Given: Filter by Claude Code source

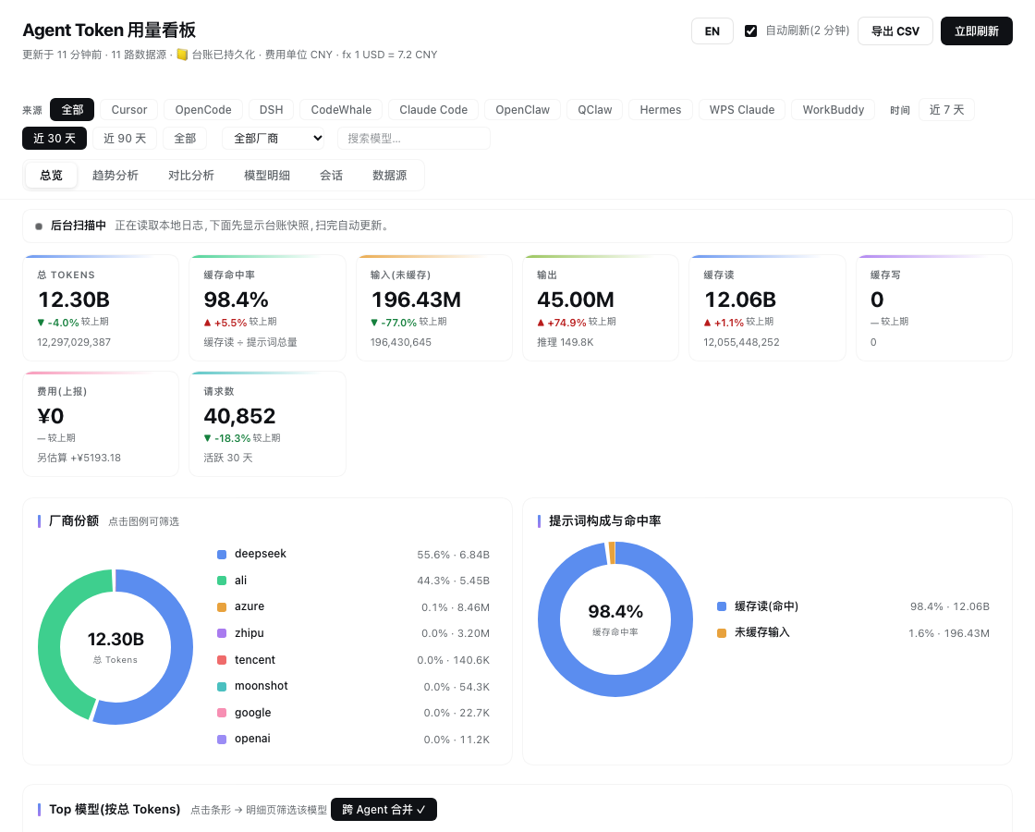Looking at the screenshot, I should pyautogui.click(x=433, y=110).
